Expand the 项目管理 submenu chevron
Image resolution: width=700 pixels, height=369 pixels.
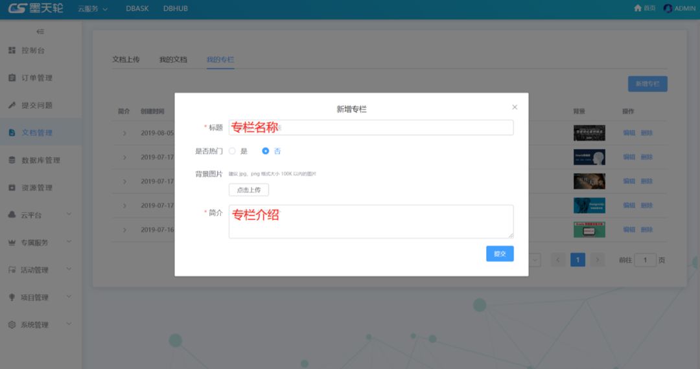(x=69, y=296)
